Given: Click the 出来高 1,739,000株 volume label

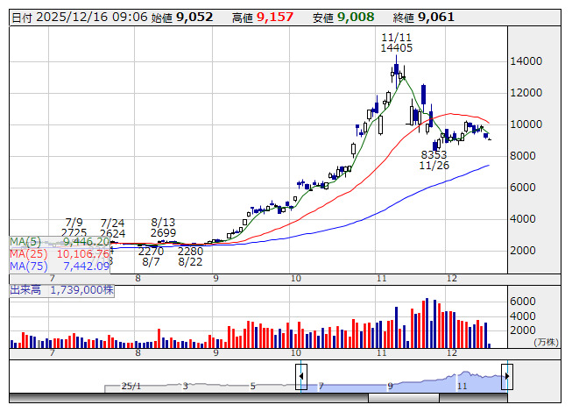Looking at the screenshot, I should point(61,290).
